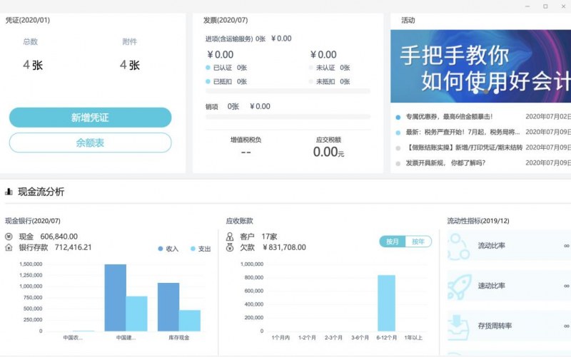The width and height of the screenshot is (571, 357).
Task: Click the 未抵扣 status dot
Action: [311, 81]
